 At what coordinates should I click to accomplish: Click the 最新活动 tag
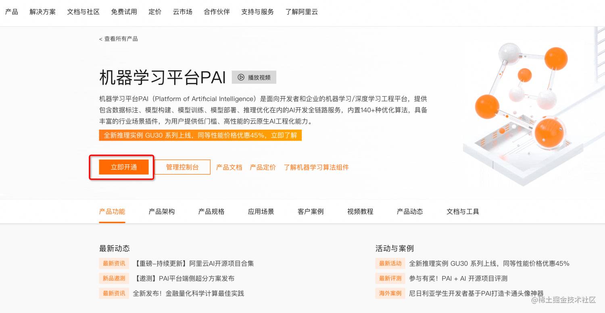(390, 263)
